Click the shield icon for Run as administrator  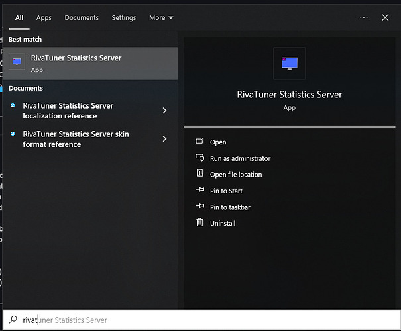click(200, 158)
